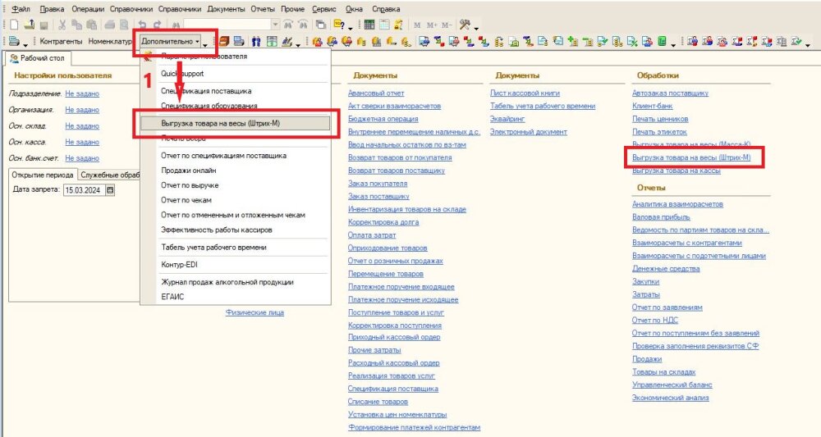Click the Copy icon in the toolbar
This screenshot has width=821, height=437.
pos(77,25)
